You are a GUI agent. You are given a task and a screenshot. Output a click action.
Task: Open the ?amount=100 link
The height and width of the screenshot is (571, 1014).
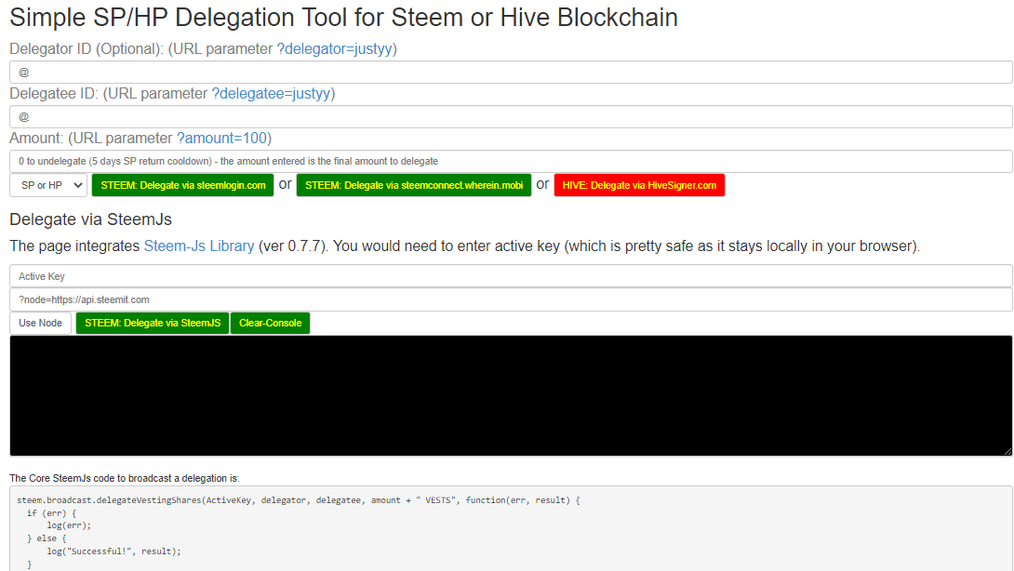pos(221,139)
